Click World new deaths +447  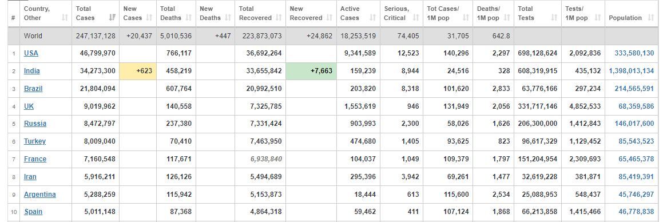(x=223, y=36)
